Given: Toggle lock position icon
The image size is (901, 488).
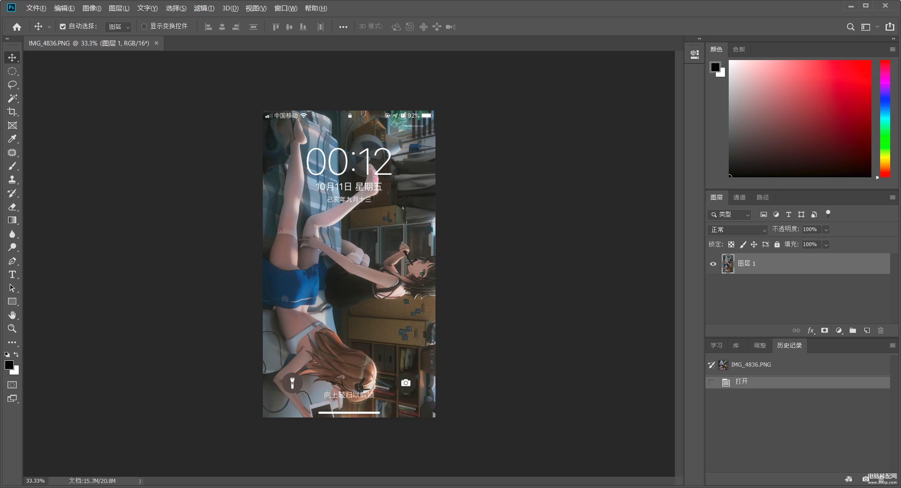Looking at the screenshot, I should 754,244.
